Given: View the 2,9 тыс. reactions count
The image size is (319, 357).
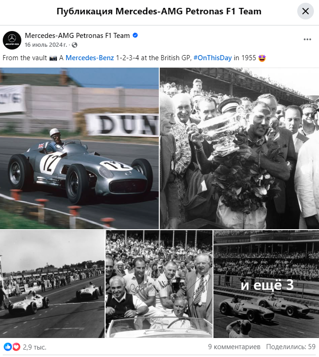Looking at the screenshot, I should 35,347.
